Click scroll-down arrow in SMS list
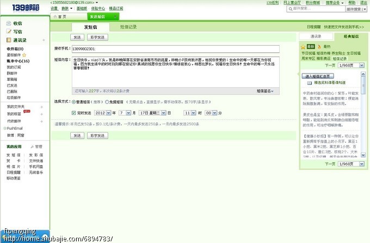 click(363, 155)
